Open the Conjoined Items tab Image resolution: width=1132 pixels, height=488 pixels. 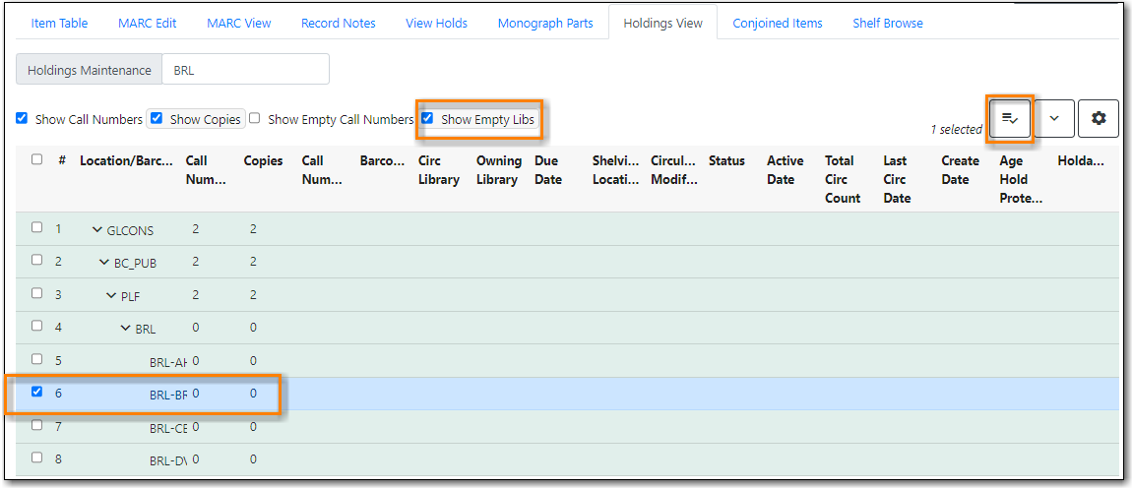[x=777, y=23]
